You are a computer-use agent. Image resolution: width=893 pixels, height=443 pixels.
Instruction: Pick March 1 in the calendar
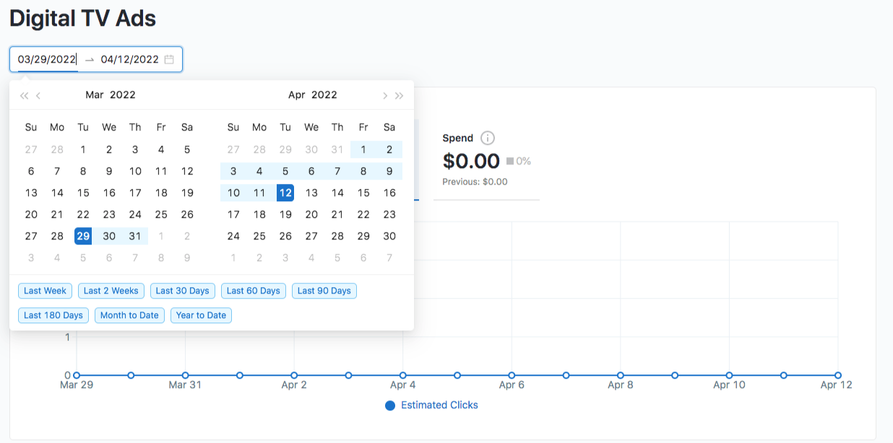[x=83, y=149]
